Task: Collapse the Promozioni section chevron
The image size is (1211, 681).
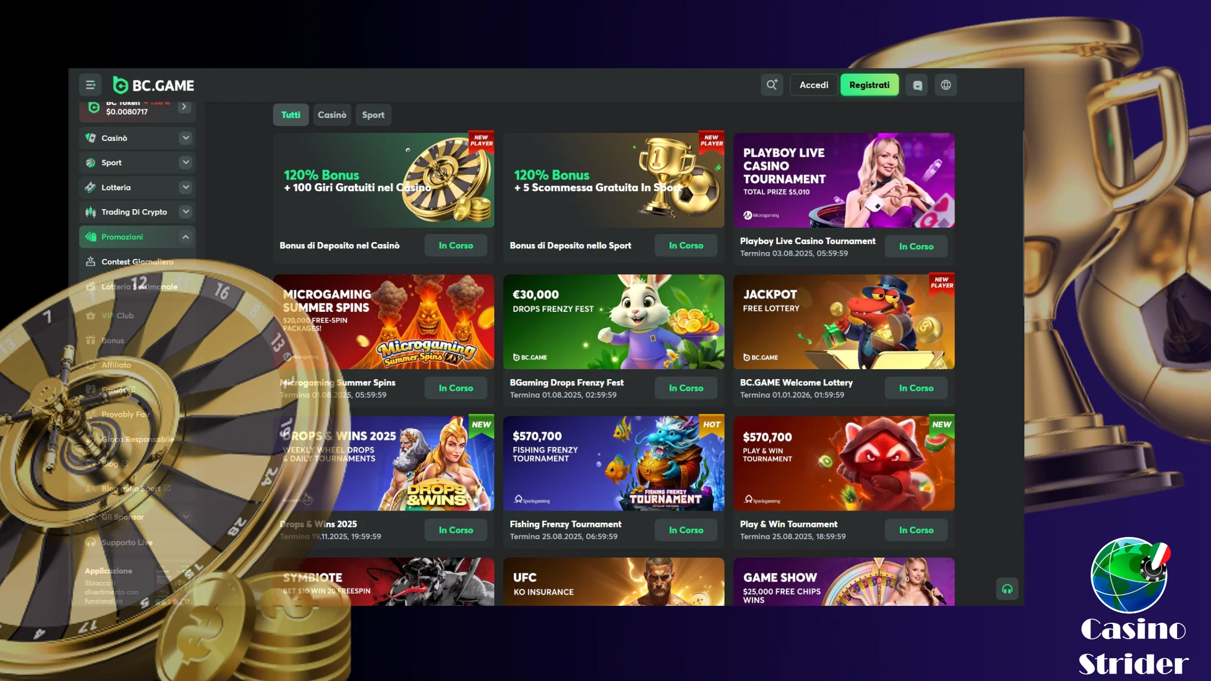Action: pyautogui.click(x=186, y=237)
